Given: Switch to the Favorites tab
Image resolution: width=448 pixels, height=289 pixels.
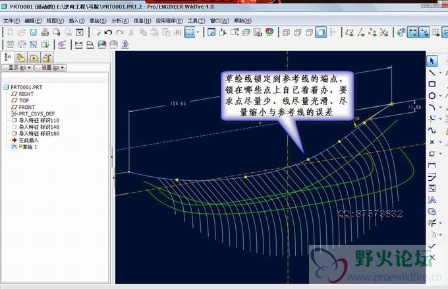Looking at the screenshot, I should click(34, 57).
